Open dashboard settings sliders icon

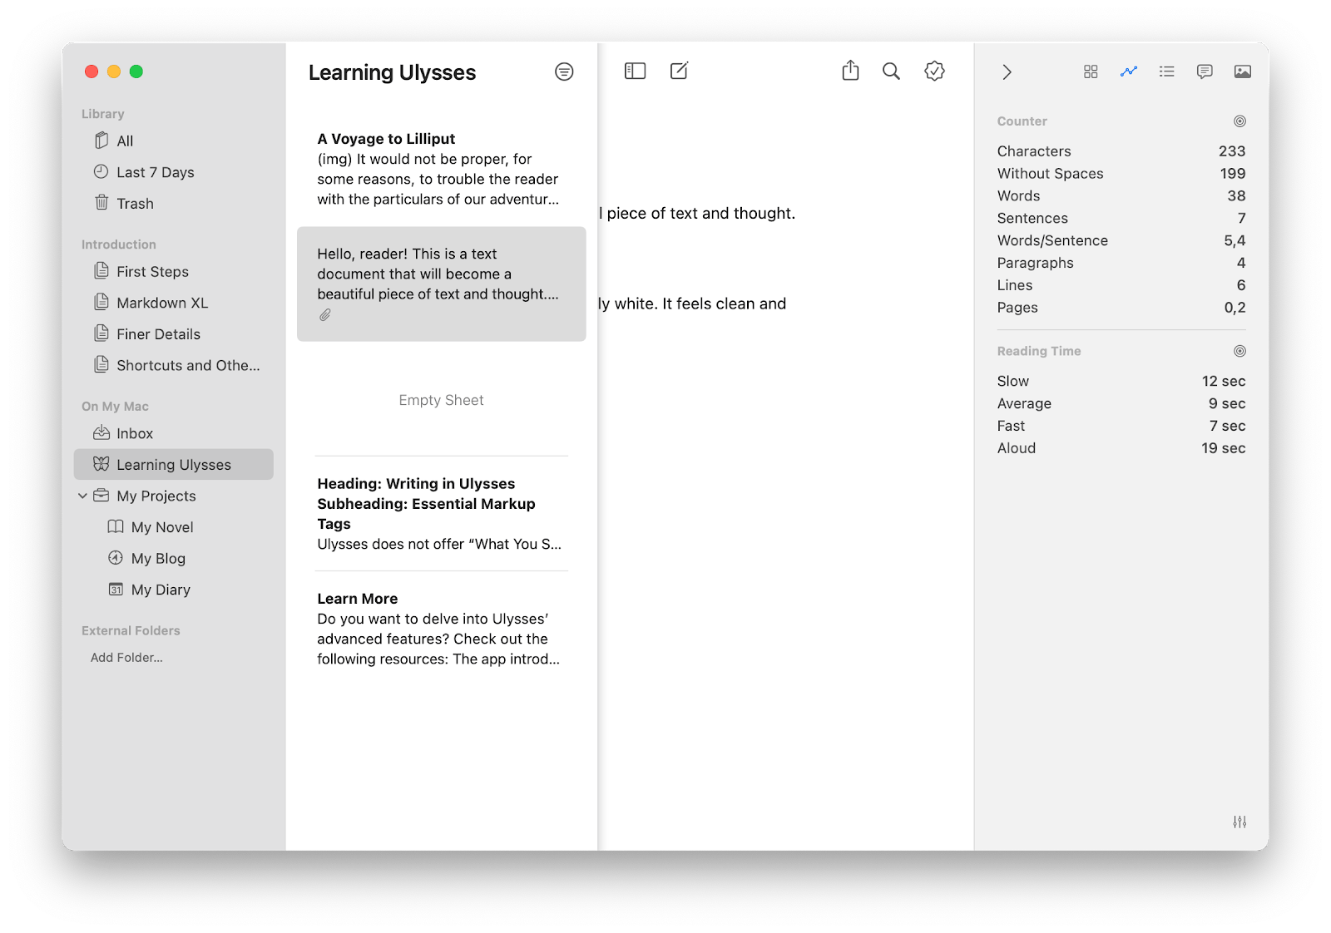point(1239,822)
